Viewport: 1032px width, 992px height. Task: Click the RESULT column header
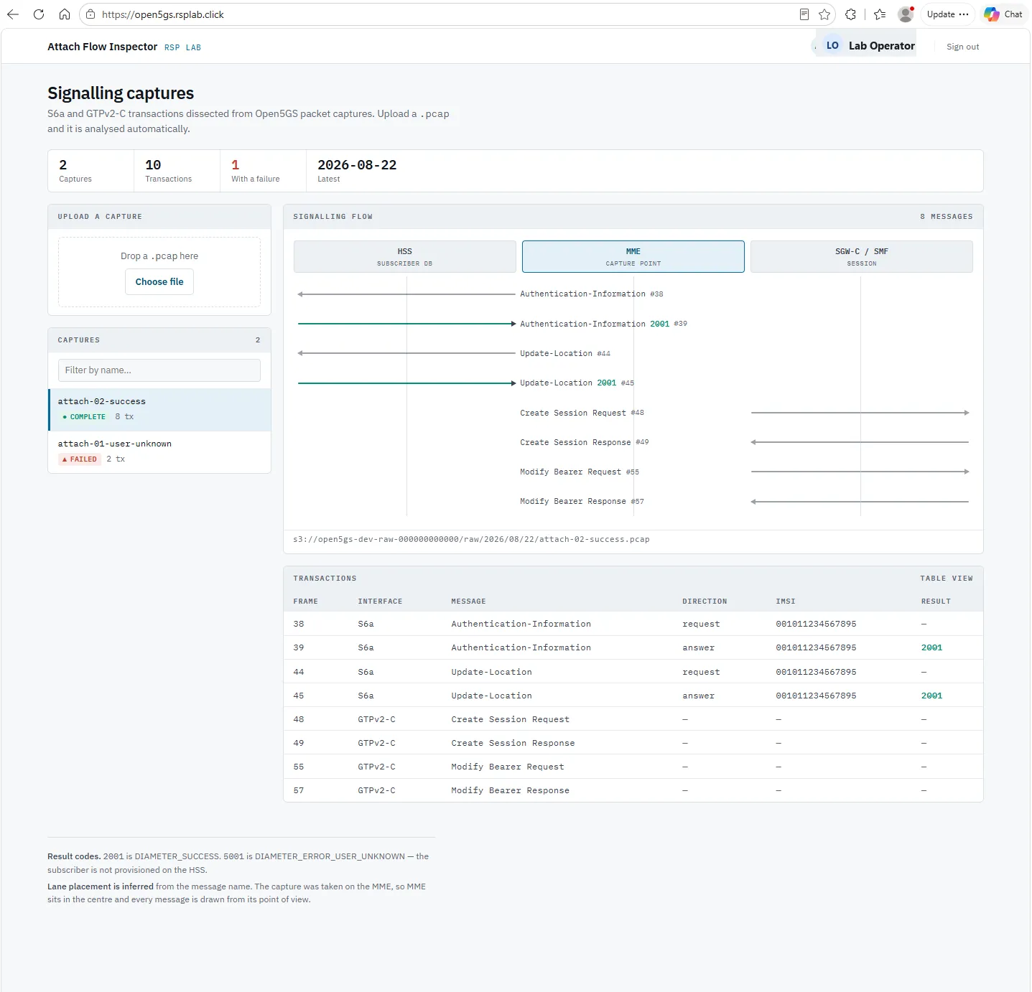[x=936, y=602]
